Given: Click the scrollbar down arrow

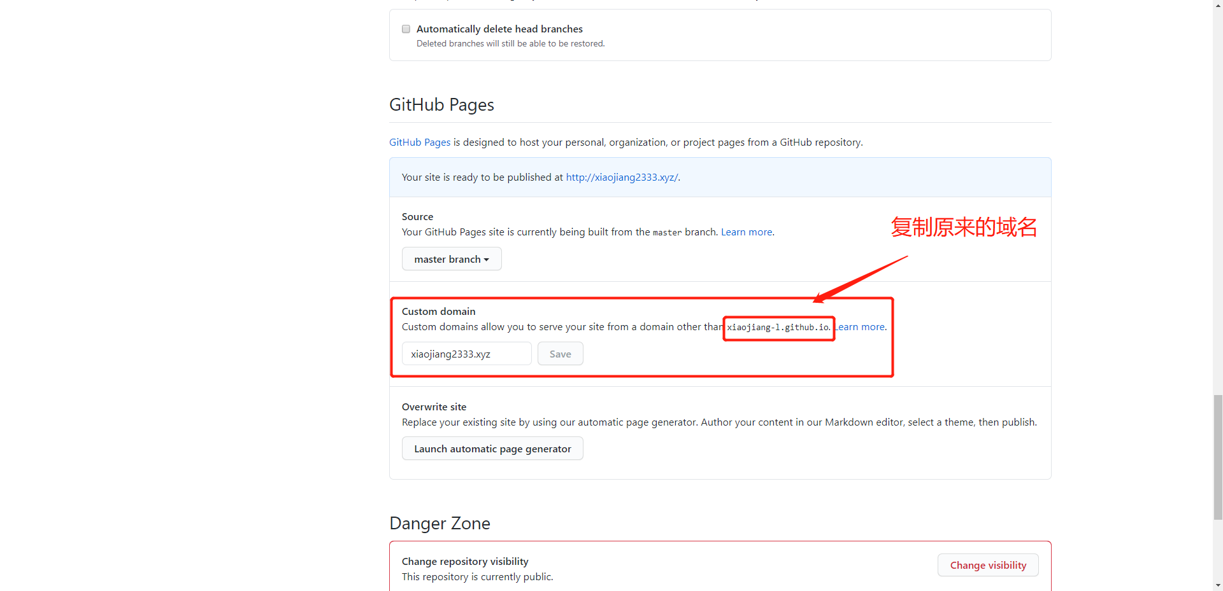Looking at the screenshot, I should tap(1218, 586).
